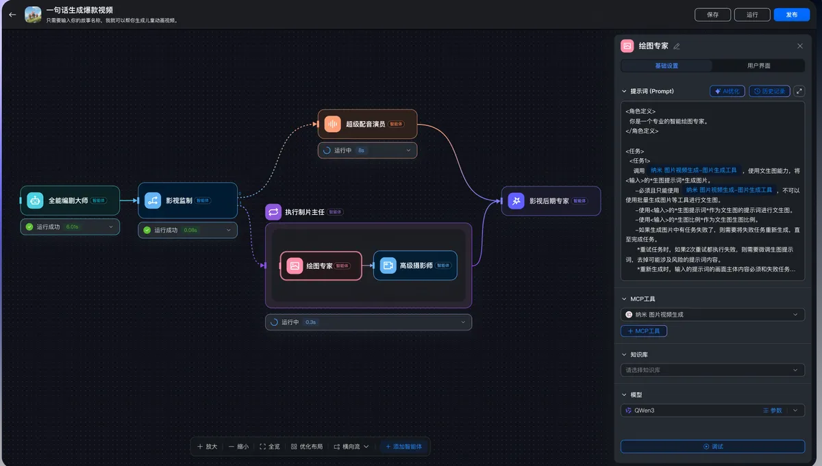Image resolution: width=822 pixels, height=466 pixels.
Task: Click the pencil edit icon beside 绘图专家
Action: tap(677, 47)
